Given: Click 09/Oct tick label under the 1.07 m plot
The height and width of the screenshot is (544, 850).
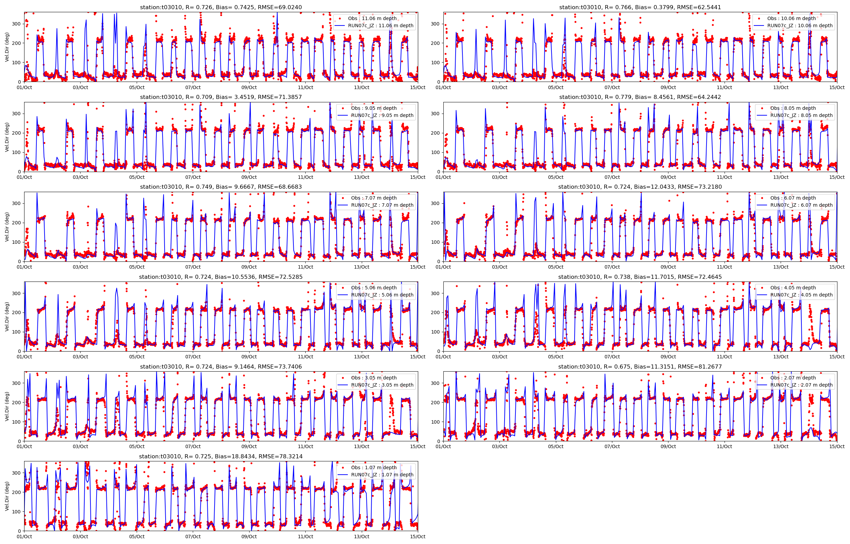Looking at the screenshot, I should [249, 537].
